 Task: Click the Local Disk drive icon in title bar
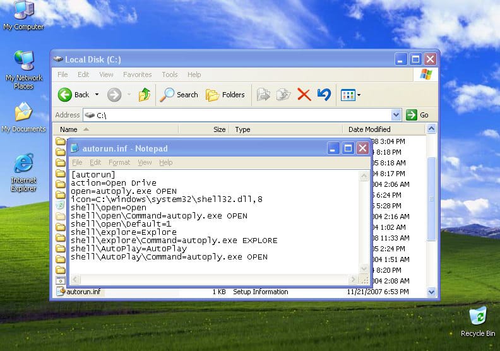click(58, 59)
